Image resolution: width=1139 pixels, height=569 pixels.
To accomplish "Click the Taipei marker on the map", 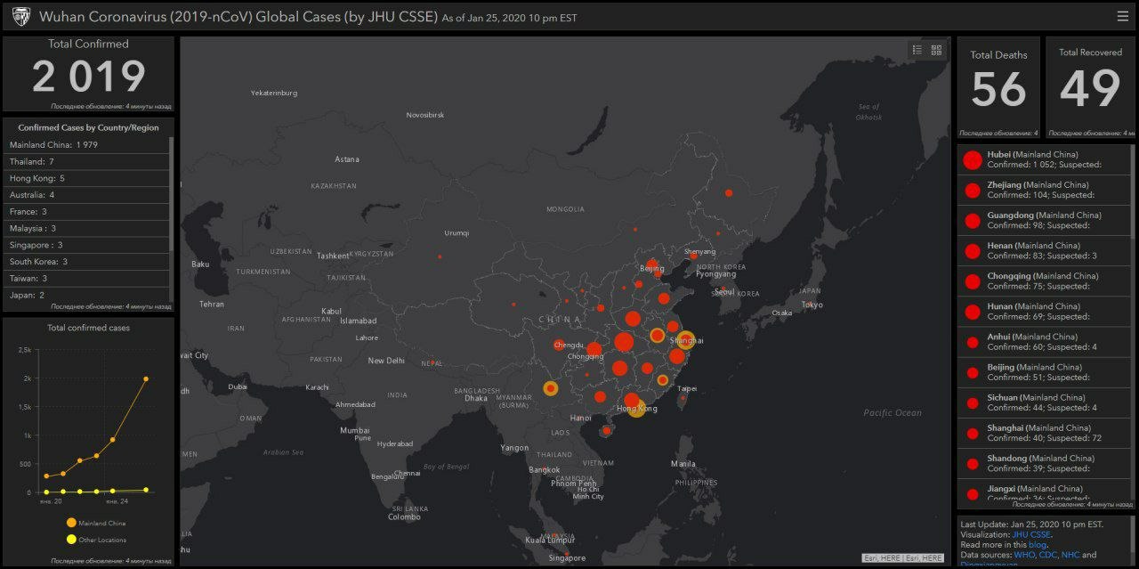I will [x=683, y=398].
